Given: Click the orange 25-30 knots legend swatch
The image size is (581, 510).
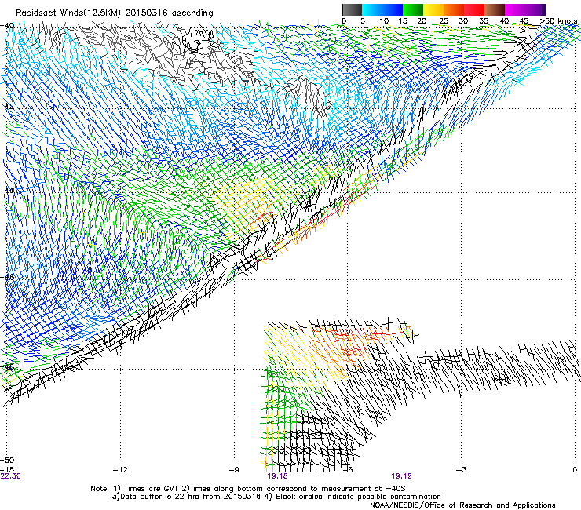Looking at the screenshot, I should tap(454, 9).
